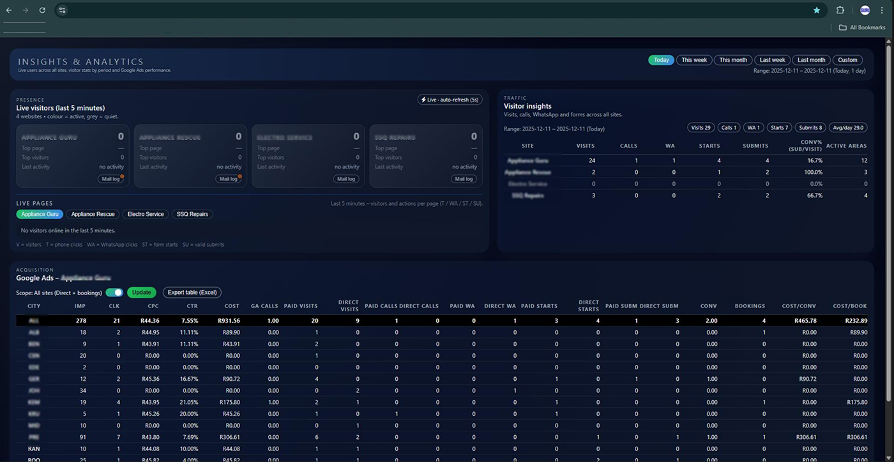Open the browser three-dot menu
The image size is (894, 462).
(882, 10)
